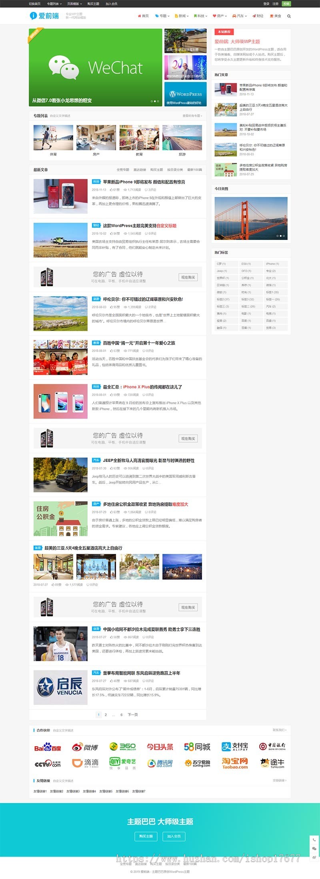The image size is (320, 879).
Task: Click the 爱前端 site logo
Action: coord(44,16)
